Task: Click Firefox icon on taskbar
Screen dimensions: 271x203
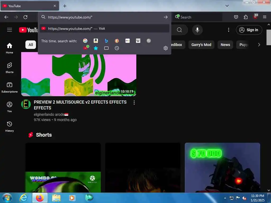Action: [40, 198]
